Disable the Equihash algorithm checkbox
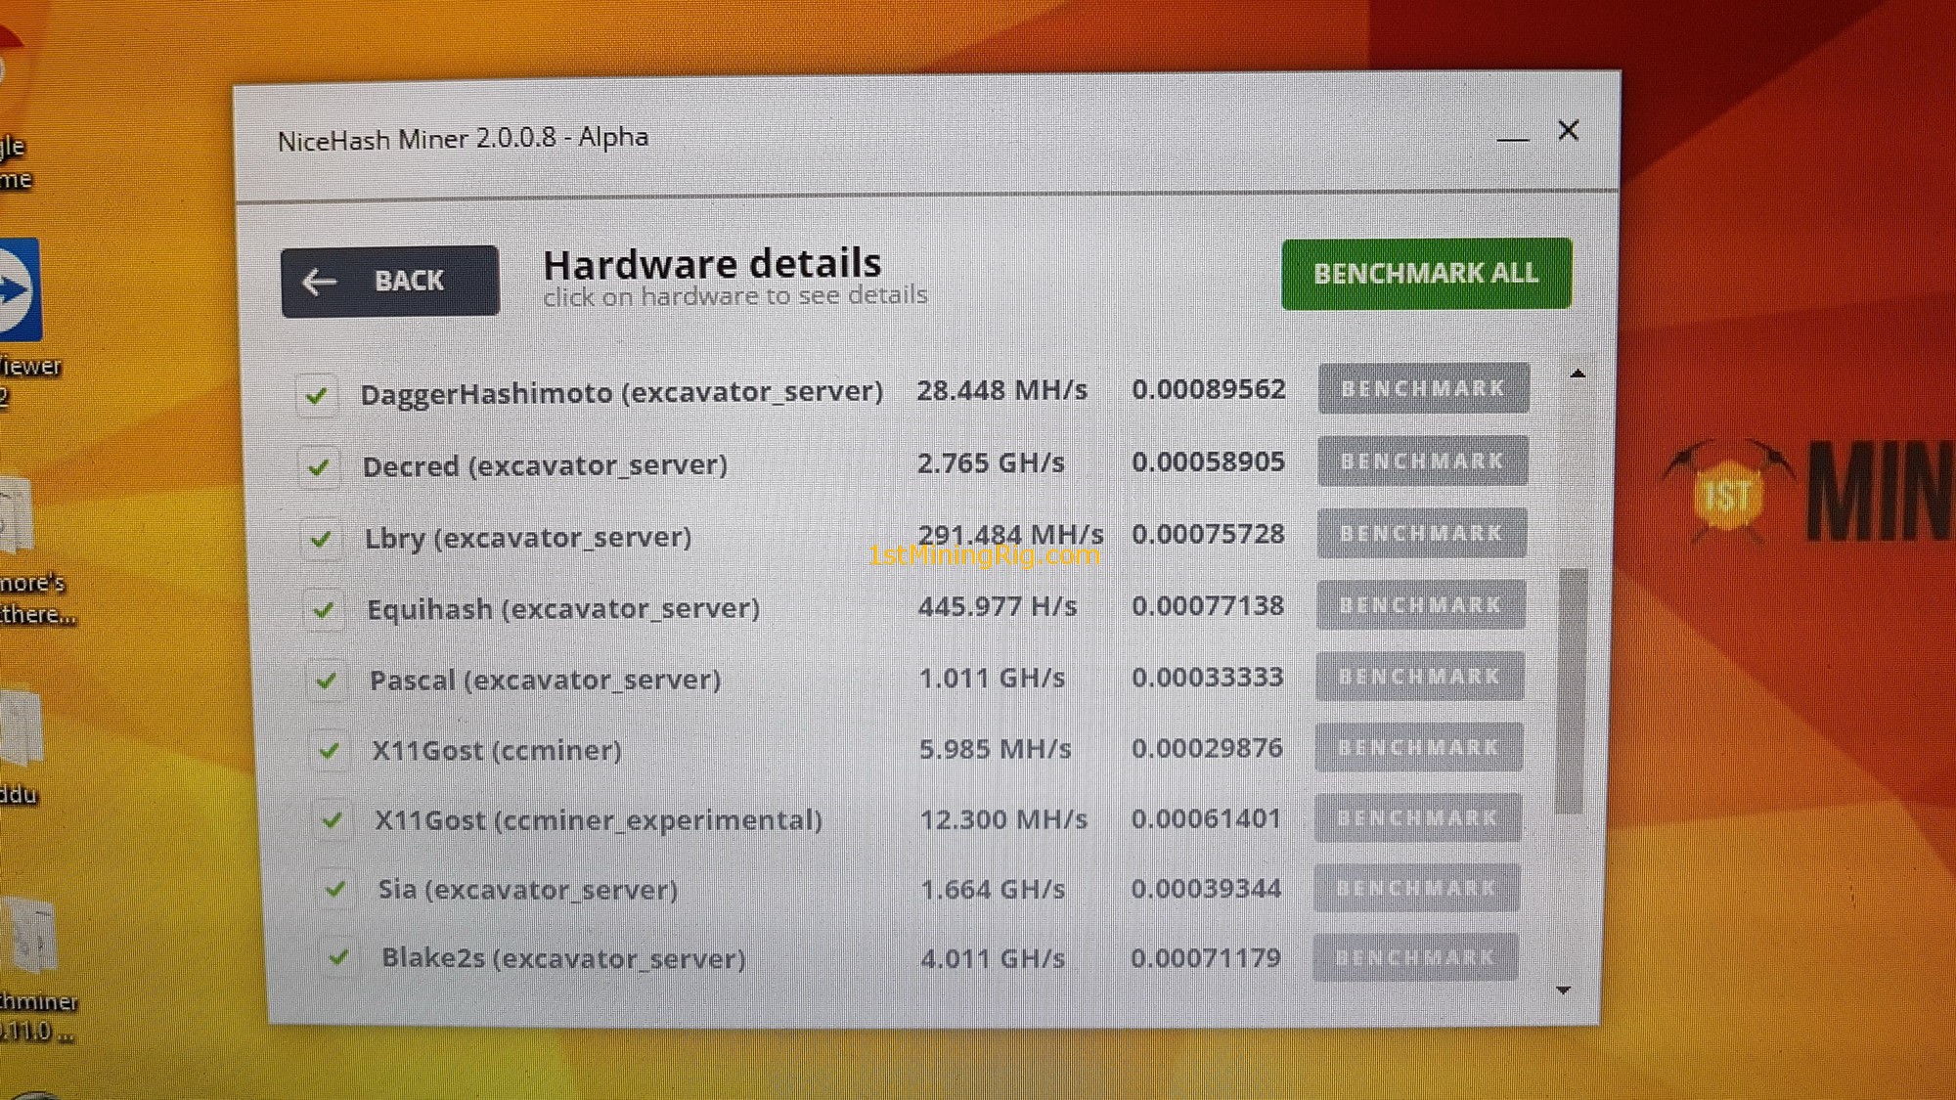 click(x=323, y=610)
